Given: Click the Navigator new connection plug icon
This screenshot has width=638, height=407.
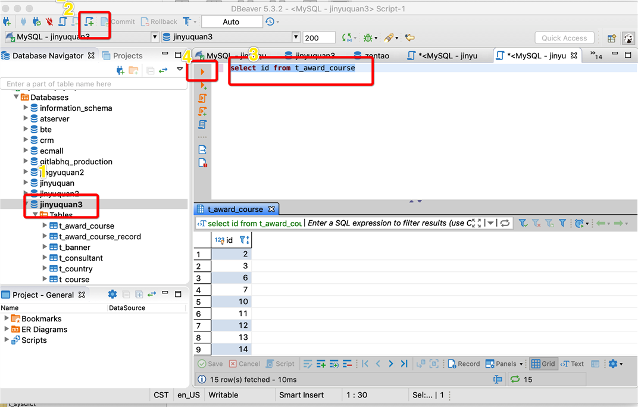Looking at the screenshot, I should (x=120, y=71).
